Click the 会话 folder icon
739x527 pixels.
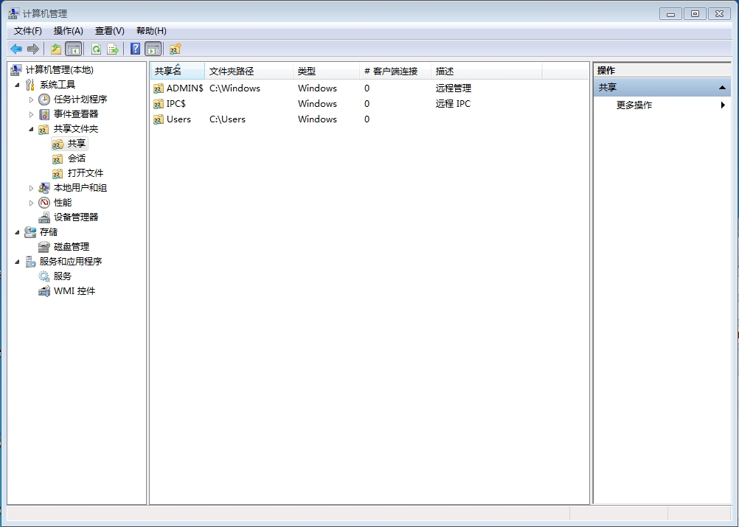[58, 158]
